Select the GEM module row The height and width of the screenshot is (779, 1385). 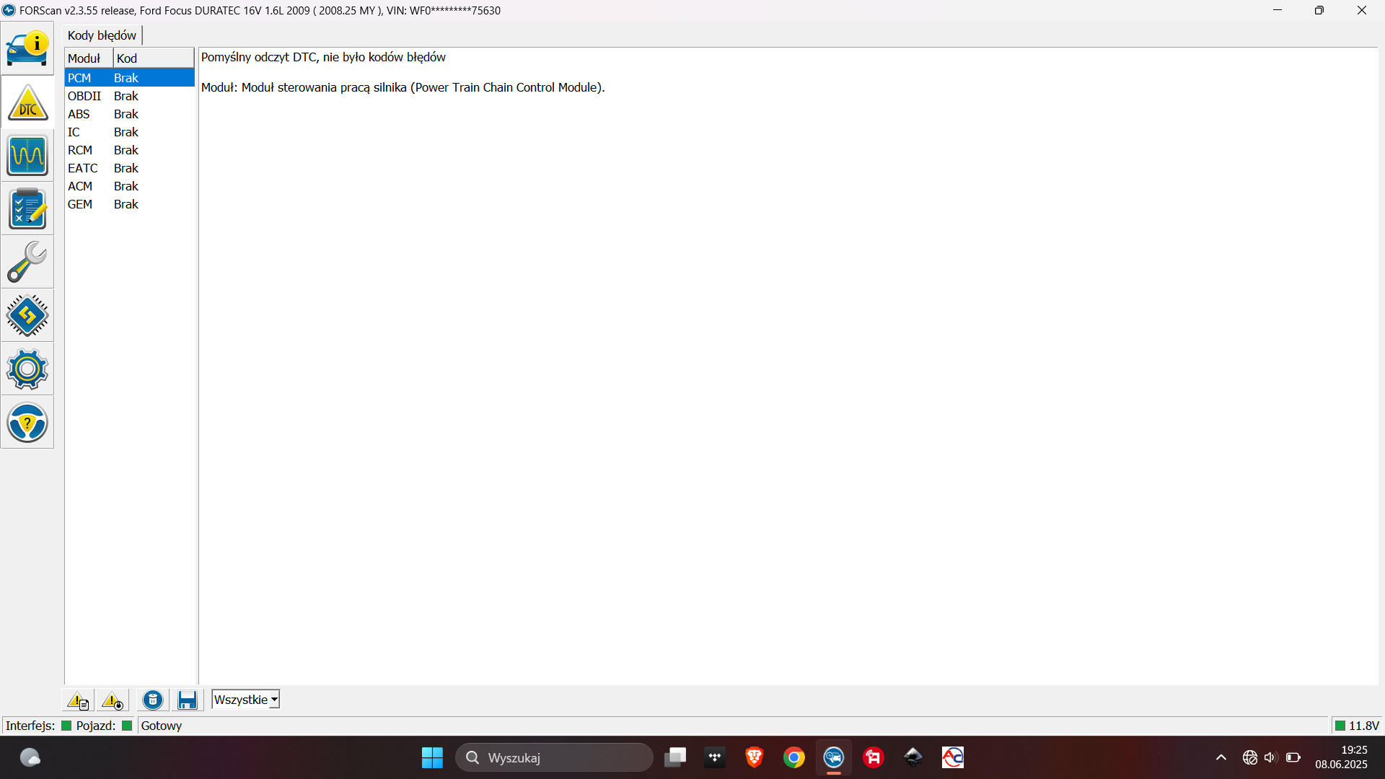coord(130,204)
